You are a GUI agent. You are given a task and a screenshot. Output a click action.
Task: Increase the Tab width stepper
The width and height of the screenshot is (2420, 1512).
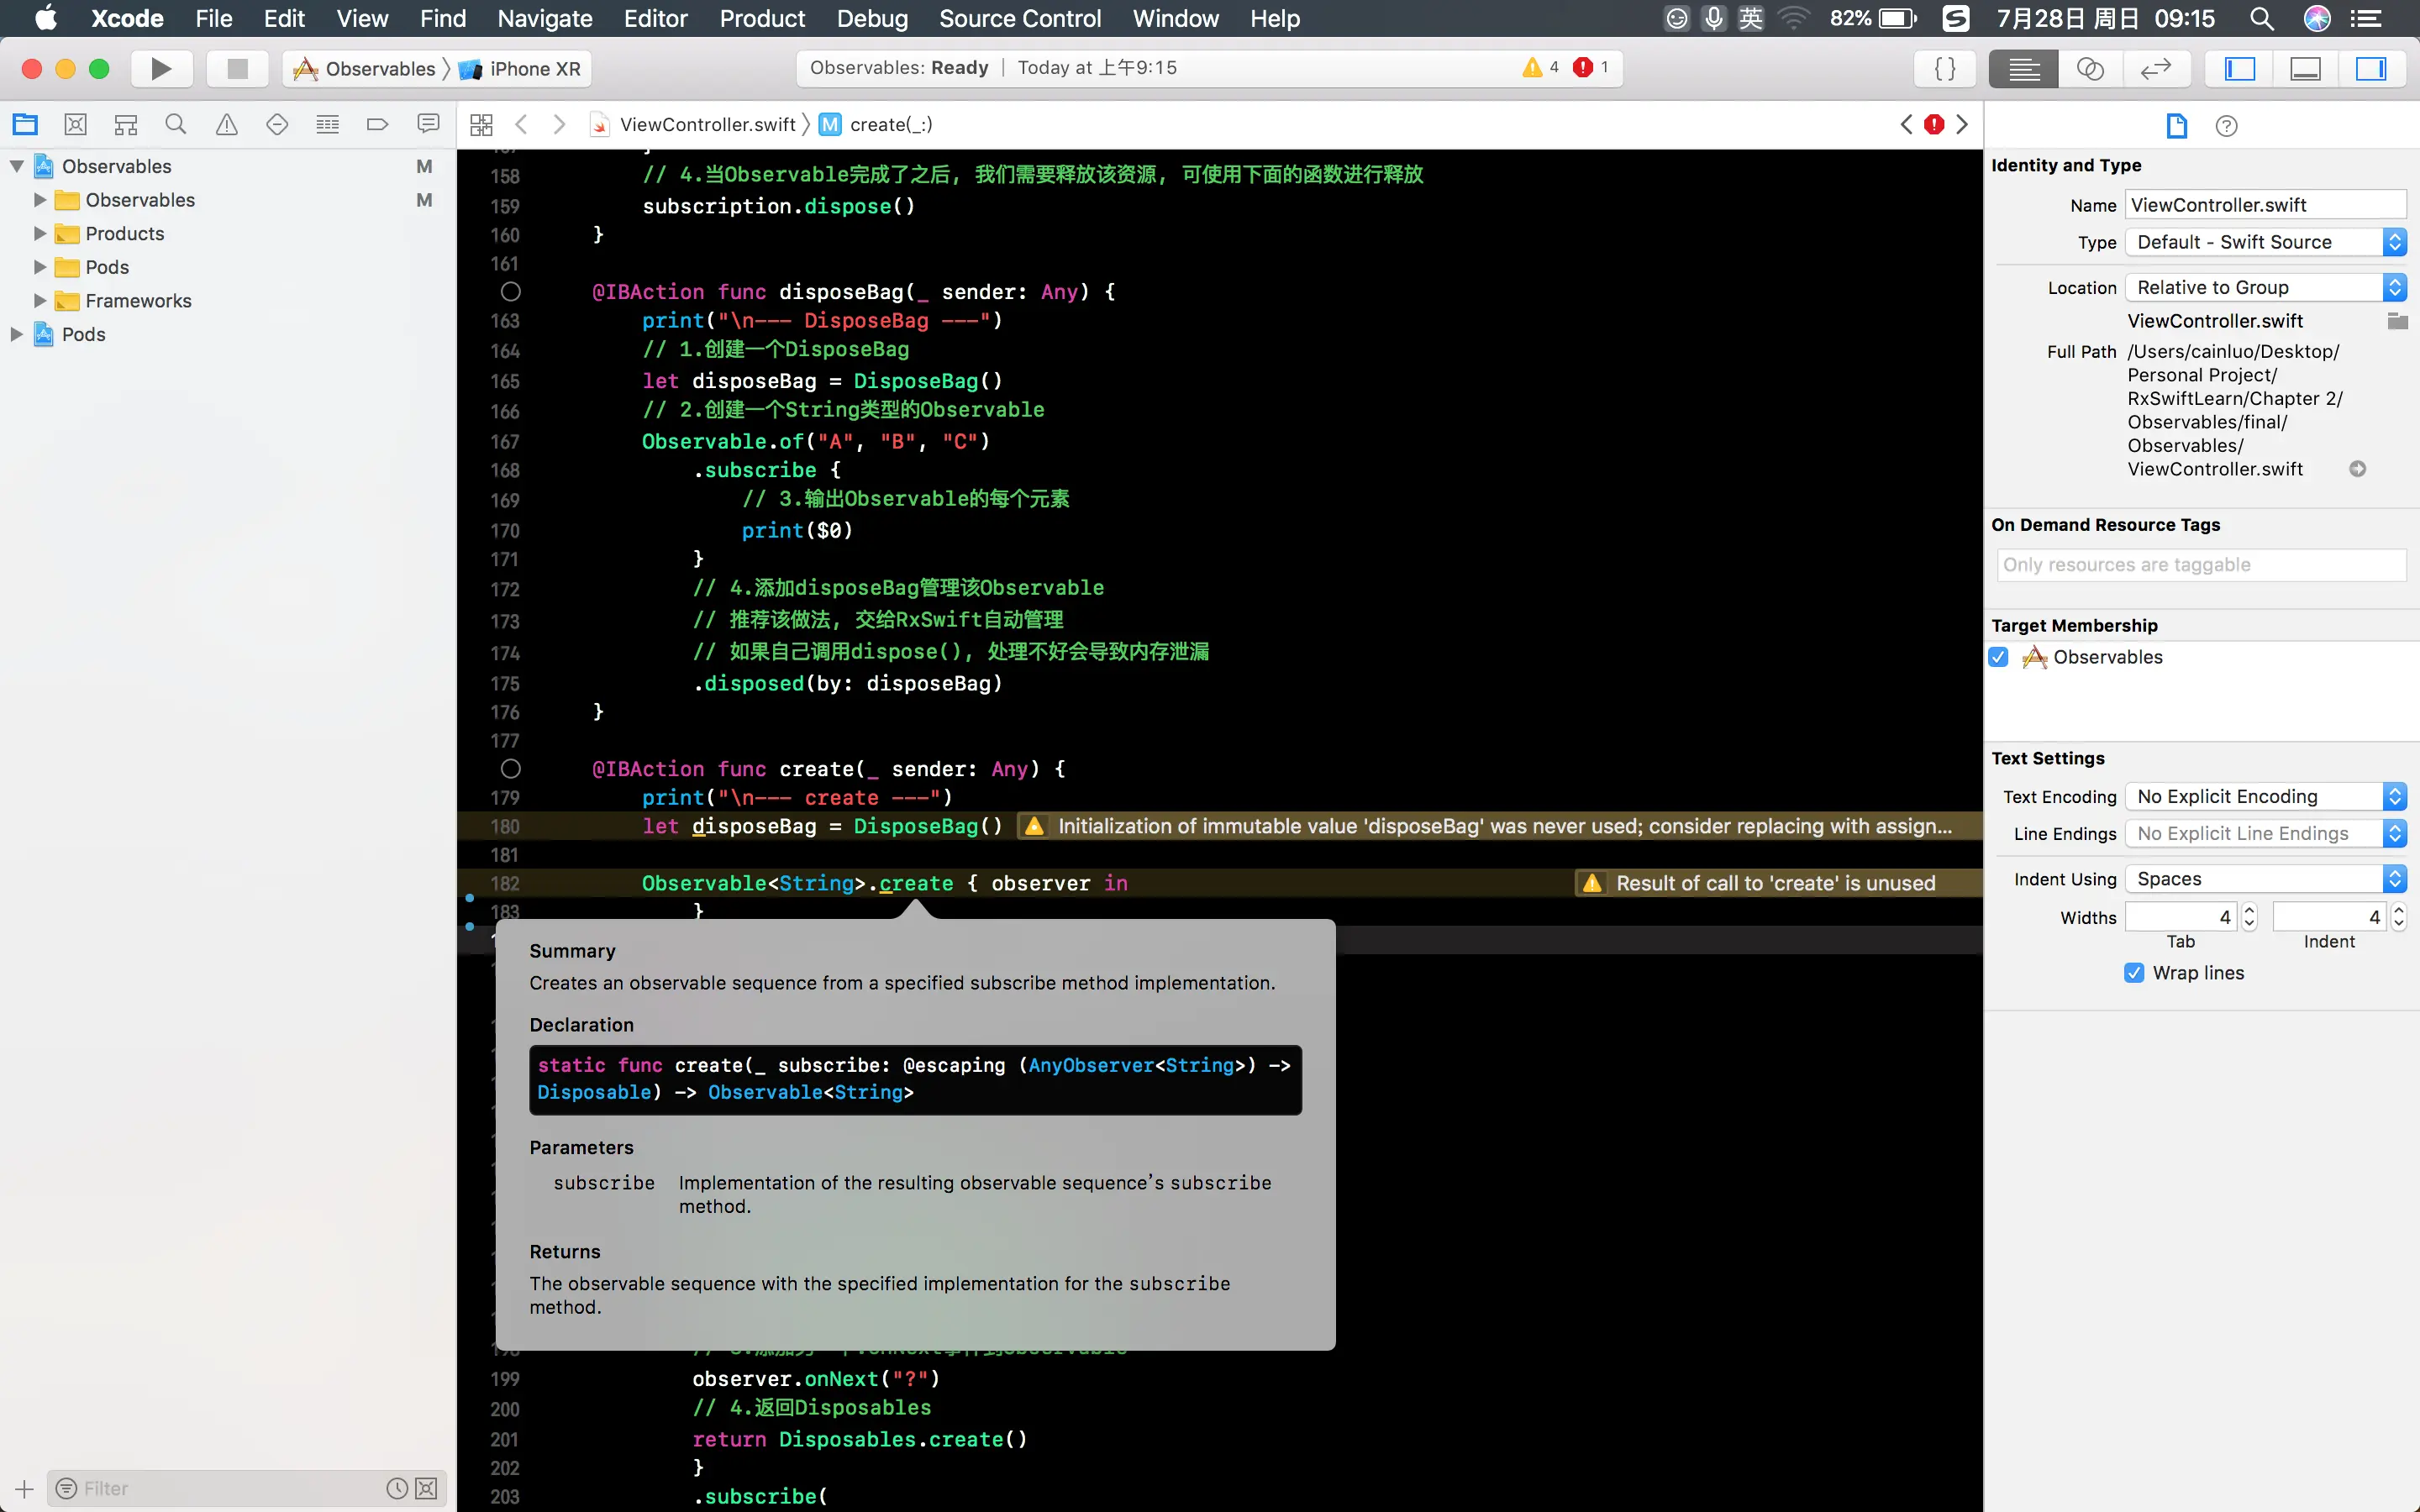tap(2249, 910)
